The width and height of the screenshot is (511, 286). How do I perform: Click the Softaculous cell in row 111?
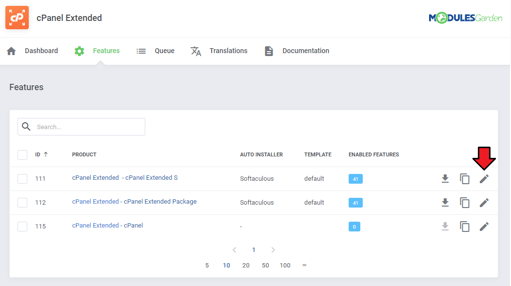[x=257, y=178]
